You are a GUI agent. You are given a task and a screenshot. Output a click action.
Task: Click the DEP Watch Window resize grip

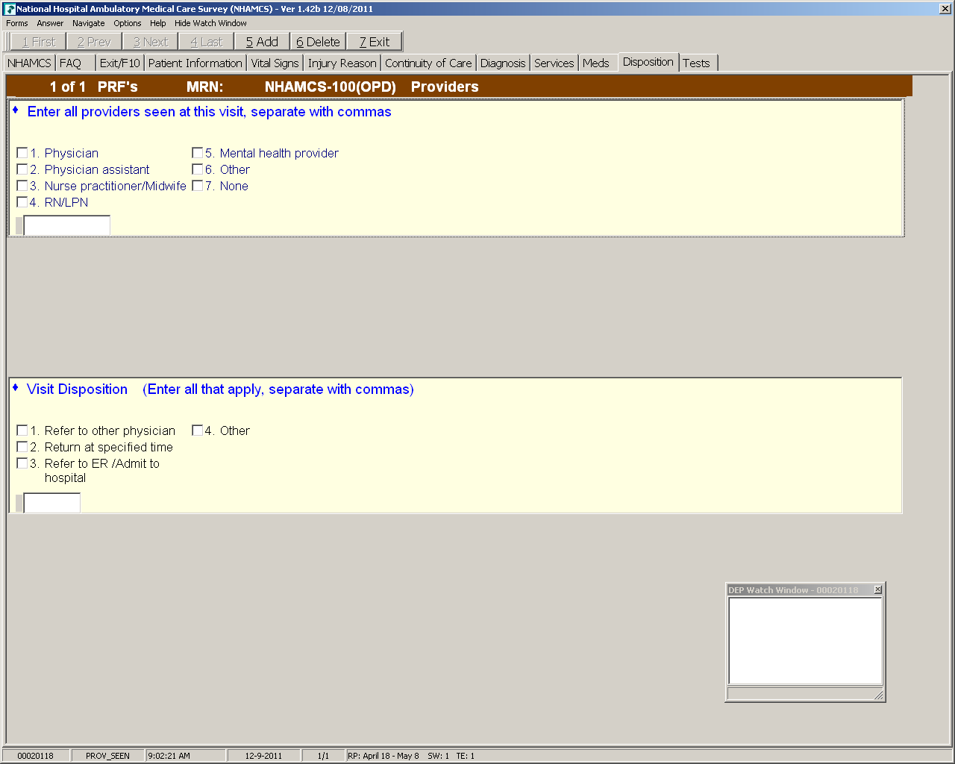click(878, 695)
